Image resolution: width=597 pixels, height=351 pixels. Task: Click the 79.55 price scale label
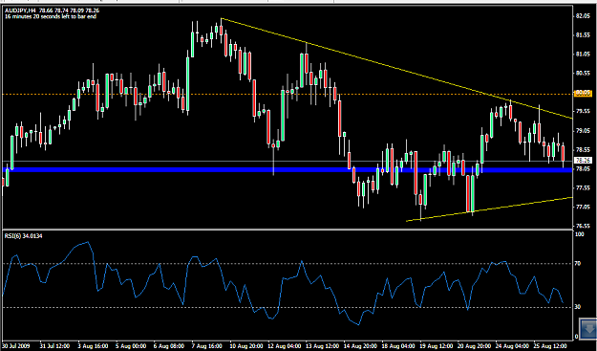click(583, 112)
